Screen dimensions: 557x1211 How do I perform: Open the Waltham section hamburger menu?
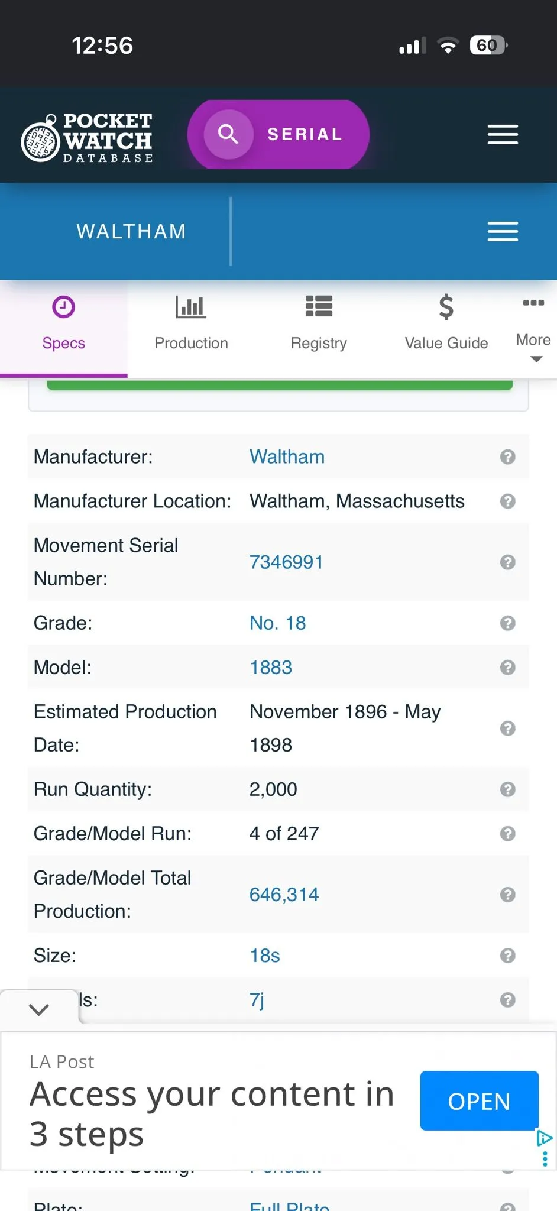pyautogui.click(x=503, y=231)
